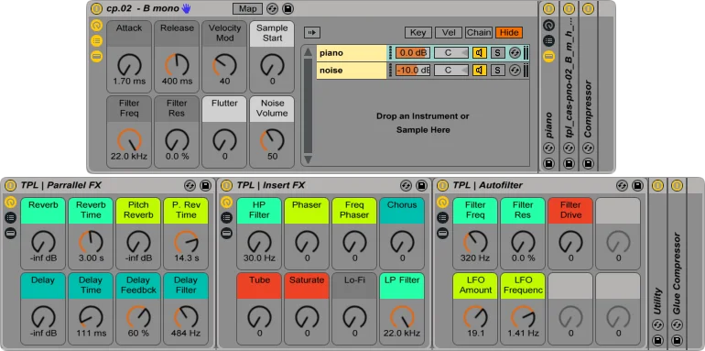Toggle macro view in Autofilter rack
Image resolution: width=705 pixels, height=351 pixels.
pos(442,202)
